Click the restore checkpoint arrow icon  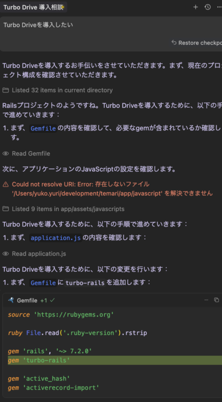tap(174, 43)
